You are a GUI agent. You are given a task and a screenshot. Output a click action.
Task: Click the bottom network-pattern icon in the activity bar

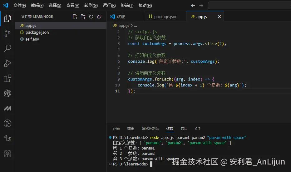coord(7,153)
